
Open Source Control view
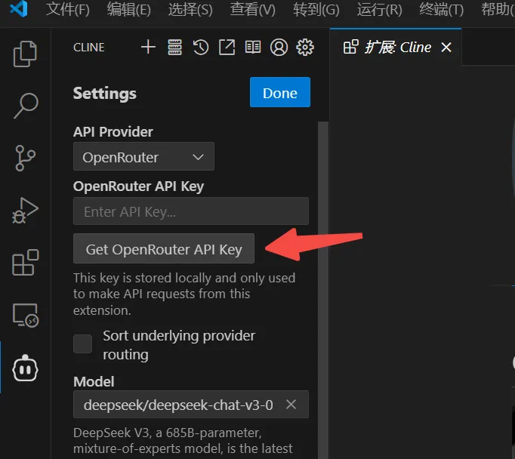click(x=25, y=158)
